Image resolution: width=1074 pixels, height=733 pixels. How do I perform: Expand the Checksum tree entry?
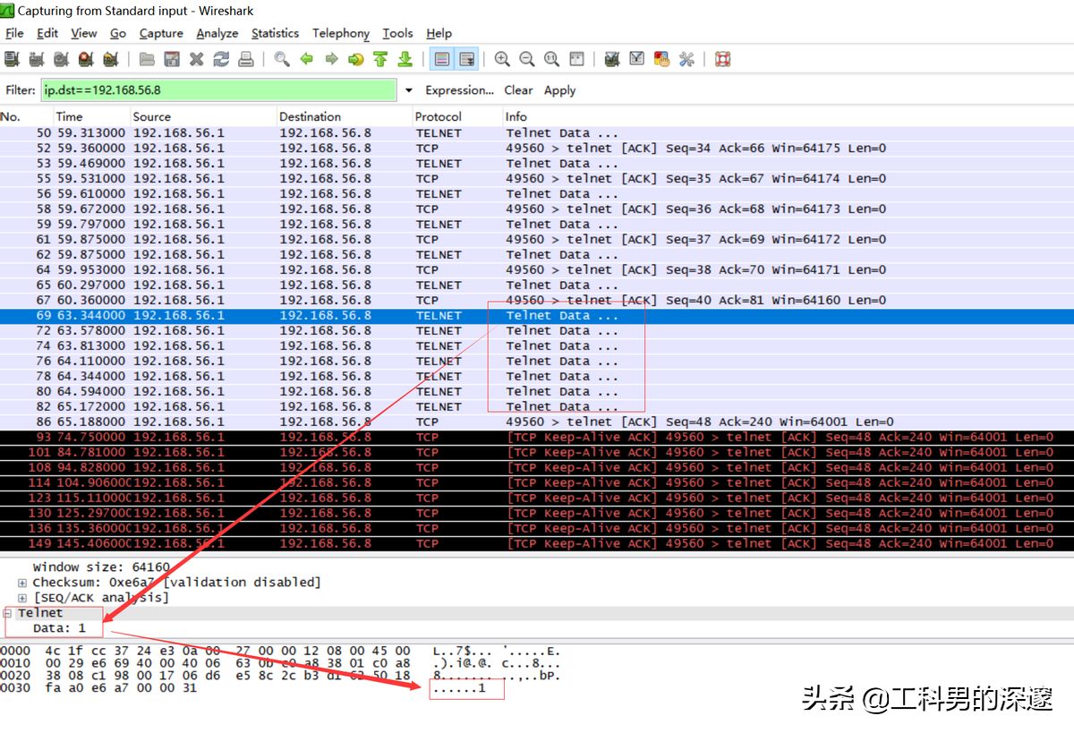pyautogui.click(x=22, y=583)
